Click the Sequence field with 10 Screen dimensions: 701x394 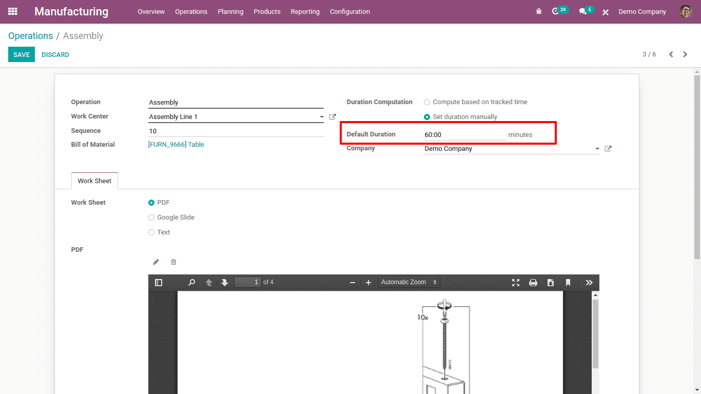236,131
